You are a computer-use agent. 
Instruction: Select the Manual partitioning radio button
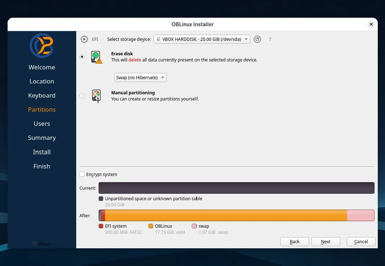click(82, 96)
